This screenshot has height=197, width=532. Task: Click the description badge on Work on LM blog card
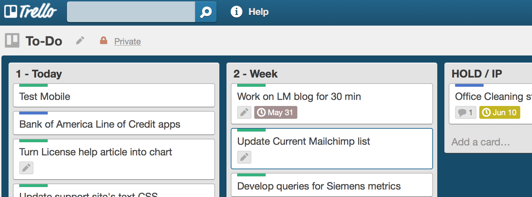pos(244,112)
